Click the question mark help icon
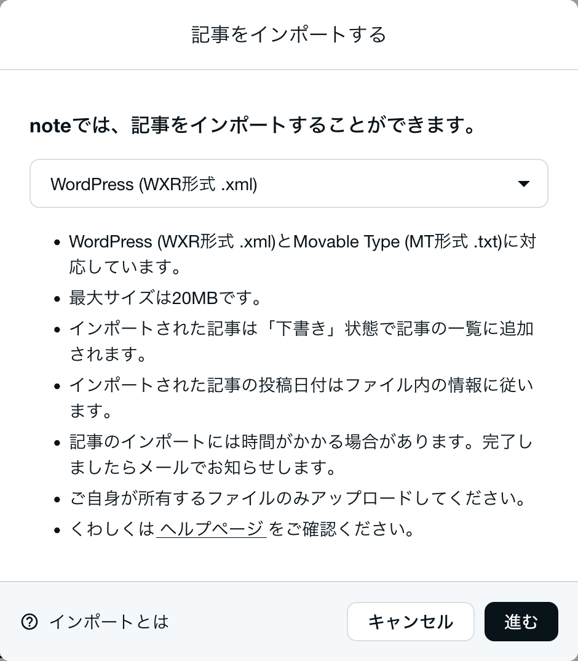The height and width of the screenshot is (661, 578). pos(30,622)
